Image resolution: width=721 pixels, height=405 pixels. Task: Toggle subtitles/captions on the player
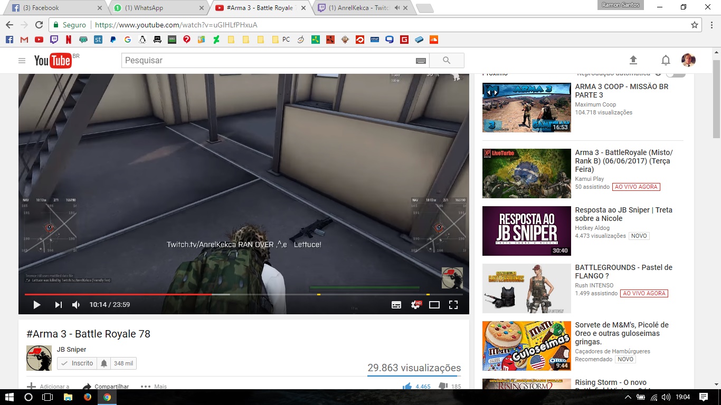[396, 305]
